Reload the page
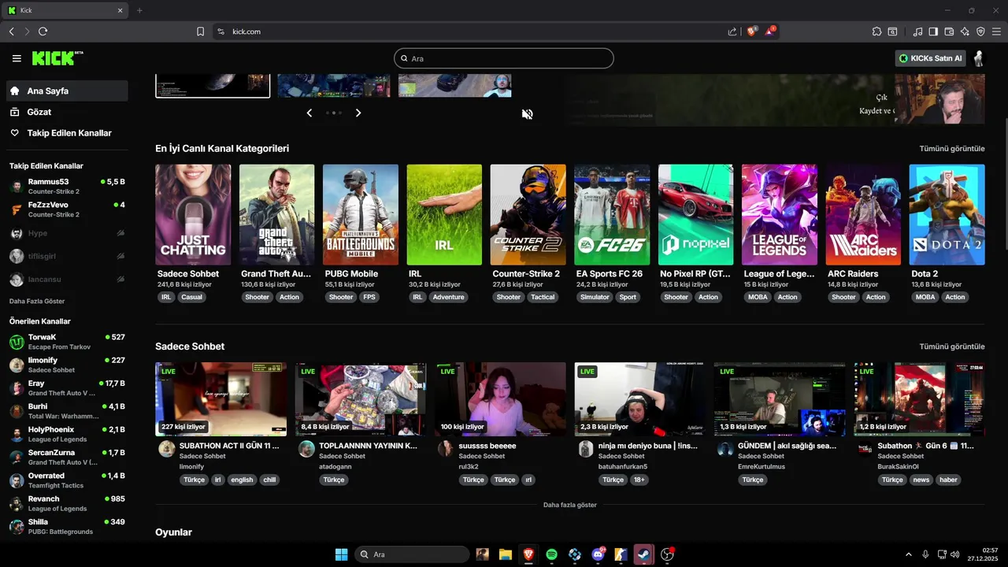Viewport: 1008px width, 567px height. 43,31
